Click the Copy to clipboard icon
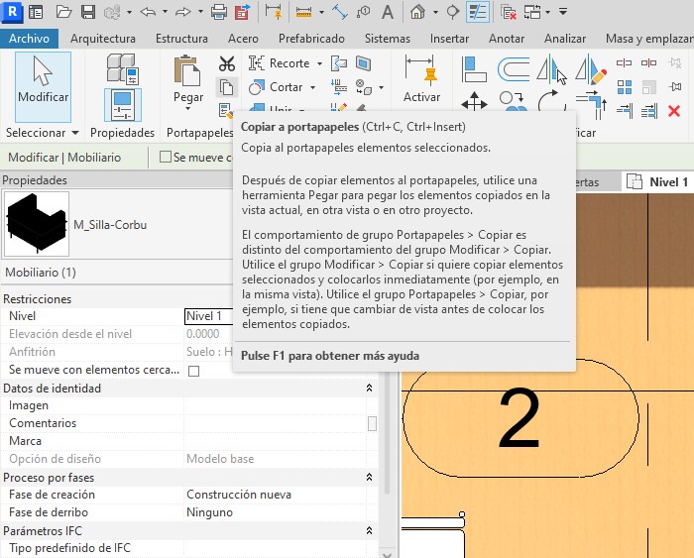Image resolution: width=694 pixels, height=558 pixels. coord(226,88)
